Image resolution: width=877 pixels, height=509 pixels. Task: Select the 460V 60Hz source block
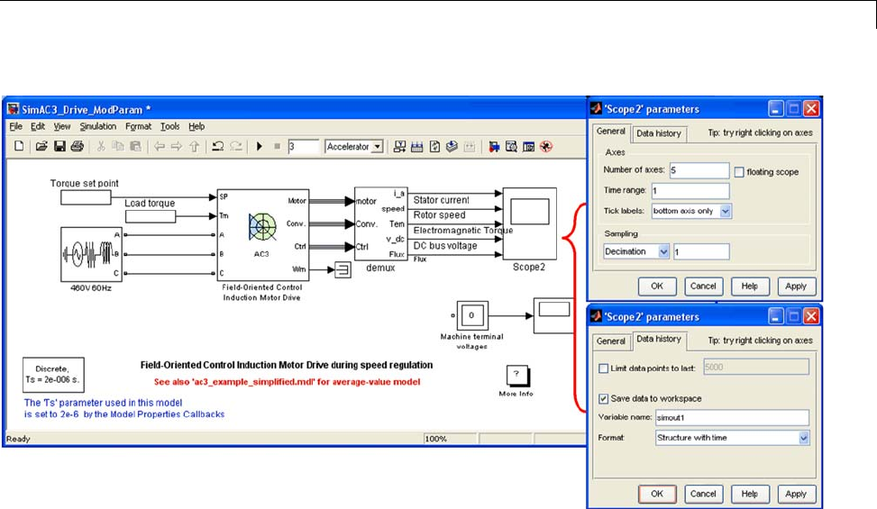[x=91, y=254]
